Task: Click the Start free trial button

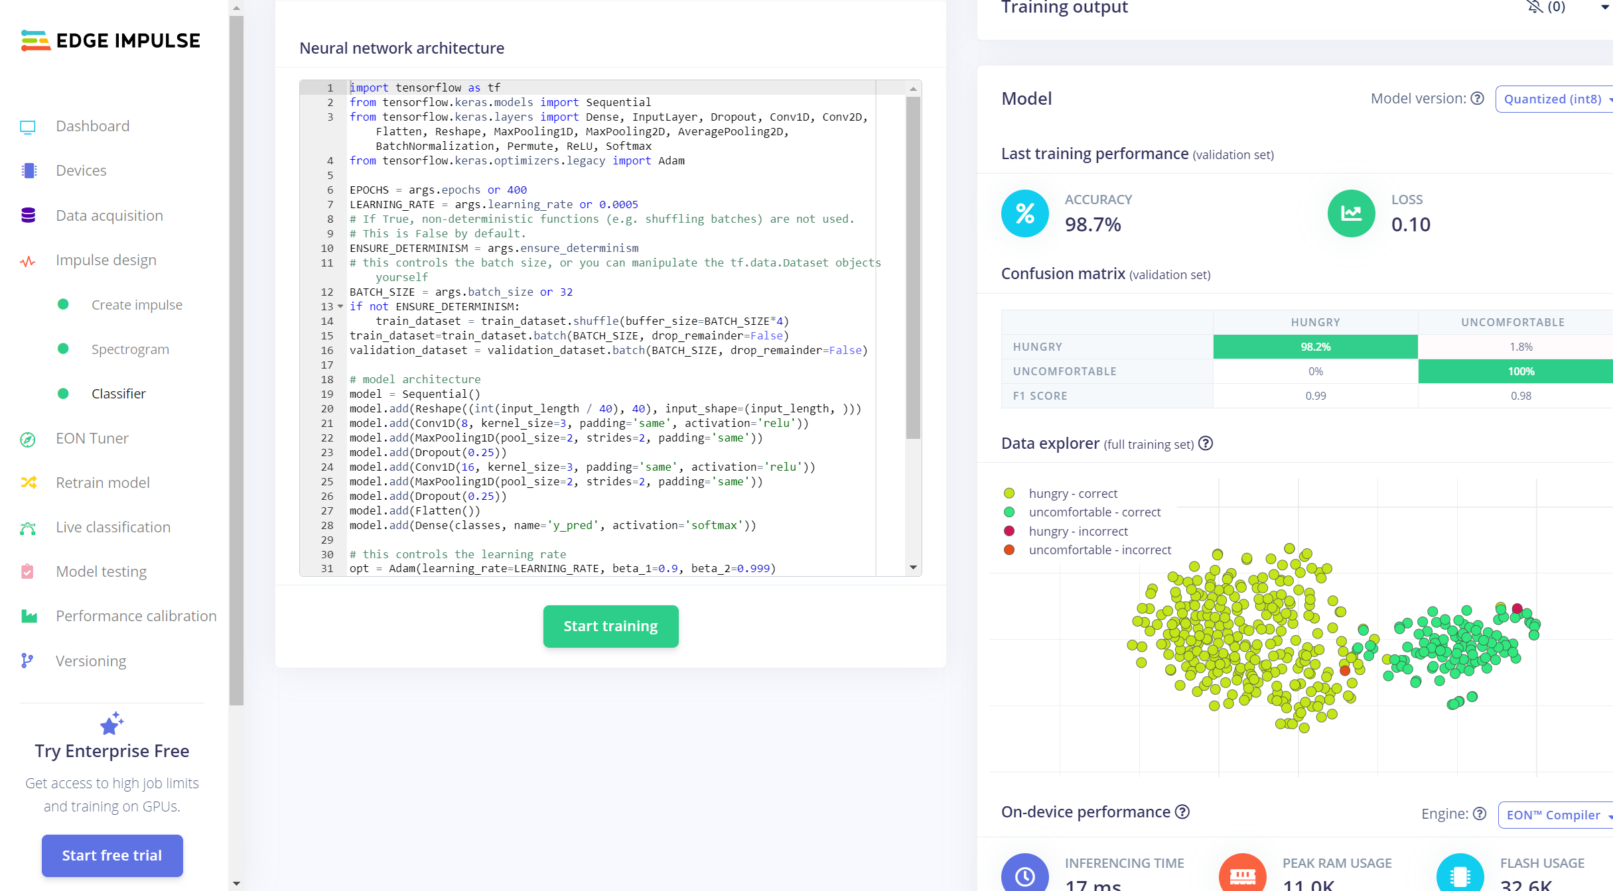Action: (x=112, y=855)
